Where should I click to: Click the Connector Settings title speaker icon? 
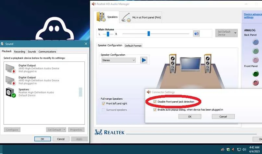click(149, 92)
